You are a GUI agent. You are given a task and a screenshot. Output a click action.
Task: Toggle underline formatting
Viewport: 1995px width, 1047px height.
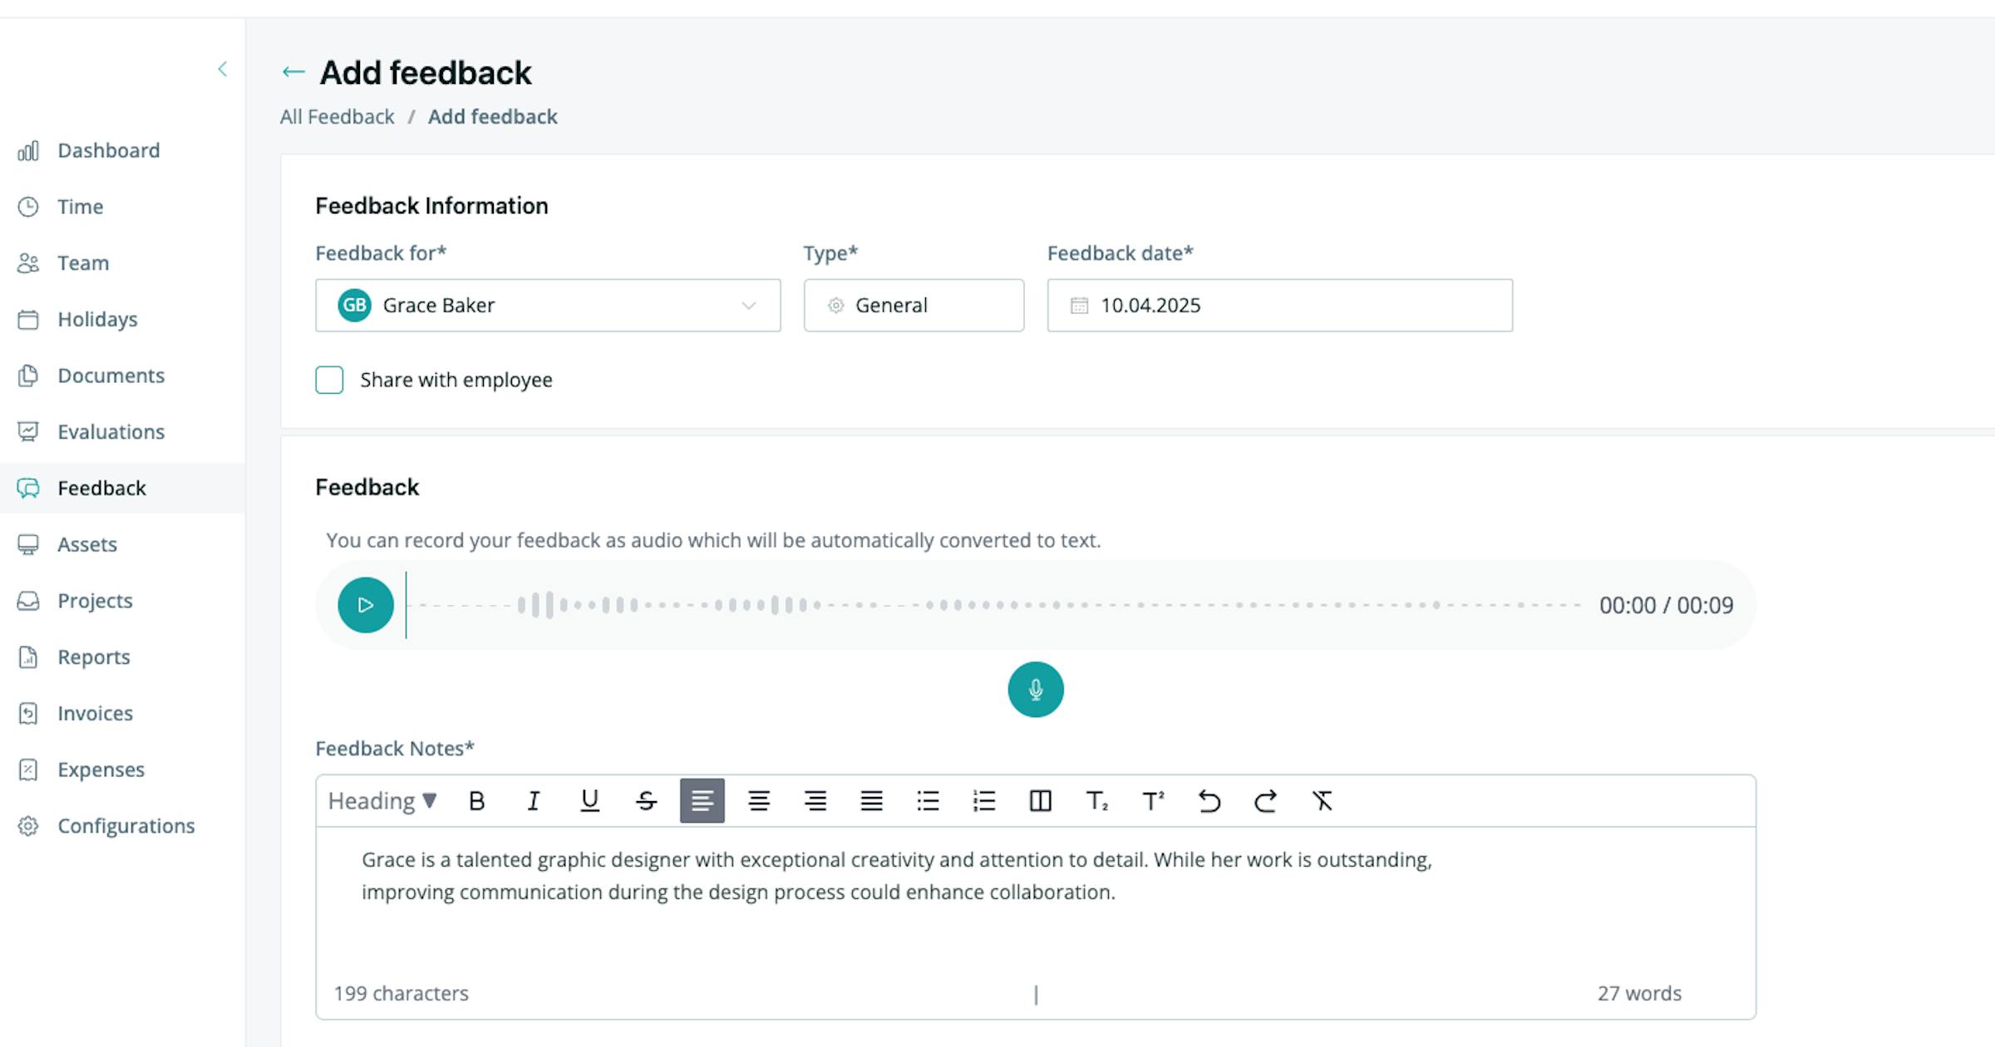pyautogui.click(x=589, y=801)
